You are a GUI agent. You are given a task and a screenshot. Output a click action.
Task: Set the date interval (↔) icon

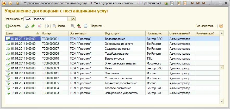47,26
